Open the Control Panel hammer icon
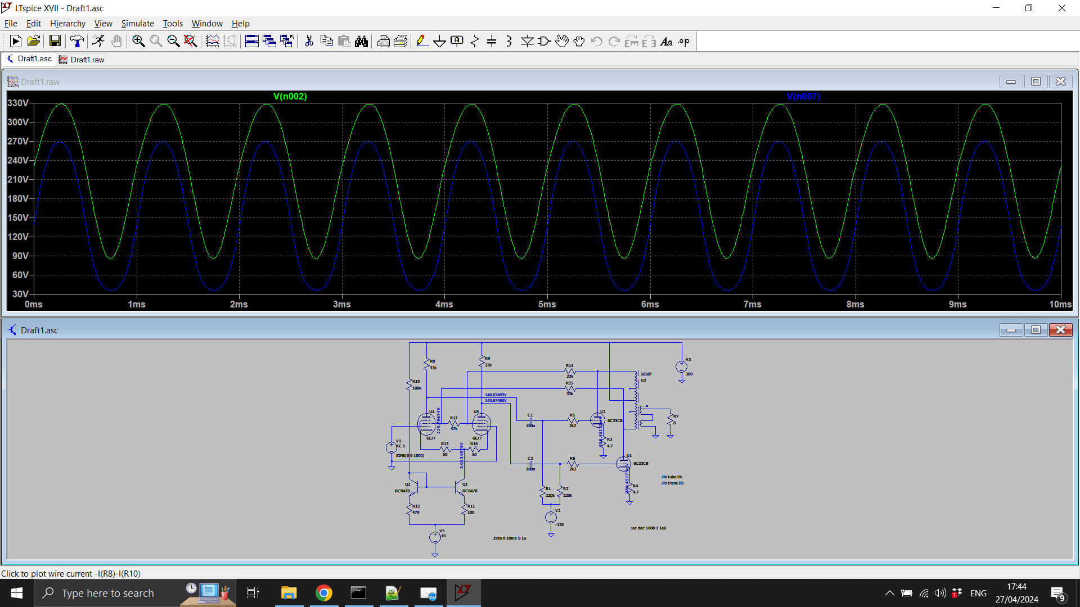The height and width of the screenshot is (607, 1080). click(77, 41)
